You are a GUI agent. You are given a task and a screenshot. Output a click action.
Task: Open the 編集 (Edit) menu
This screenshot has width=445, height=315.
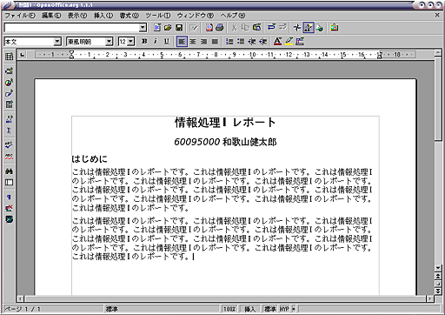[x=51, y=16]
